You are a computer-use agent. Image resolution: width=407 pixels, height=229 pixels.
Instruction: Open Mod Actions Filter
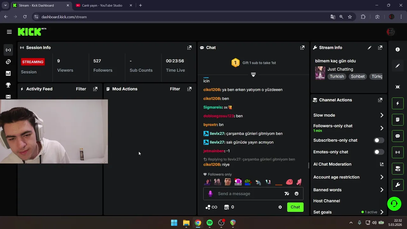tap(175, 89)
